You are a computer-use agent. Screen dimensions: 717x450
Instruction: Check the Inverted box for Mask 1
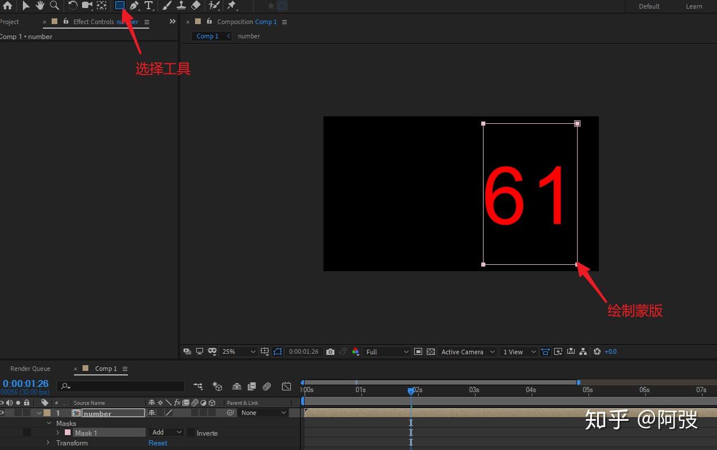tap(191, 433)
